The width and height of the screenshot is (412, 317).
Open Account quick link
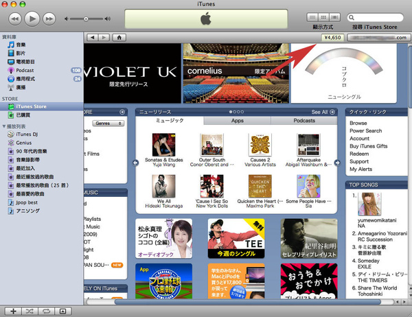[x=359, y=139]
